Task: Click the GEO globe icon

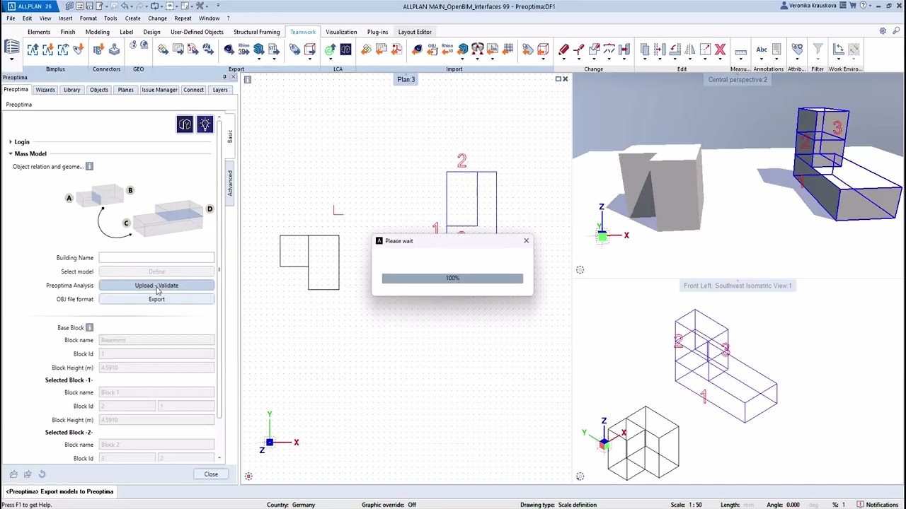Action: pyautogui.click(x=144, y=46)
